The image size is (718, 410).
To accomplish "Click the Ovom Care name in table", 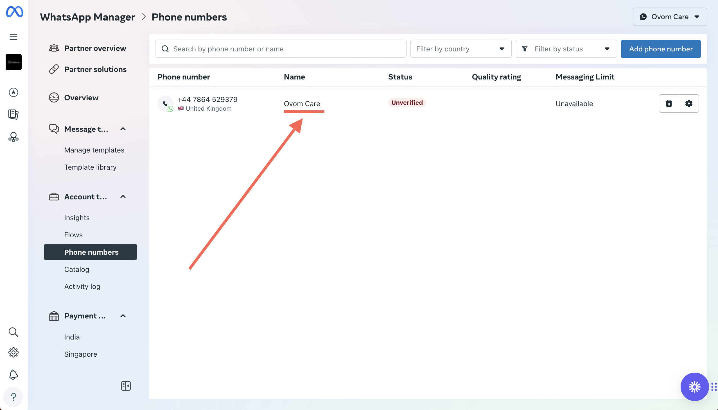I will 302,104.
